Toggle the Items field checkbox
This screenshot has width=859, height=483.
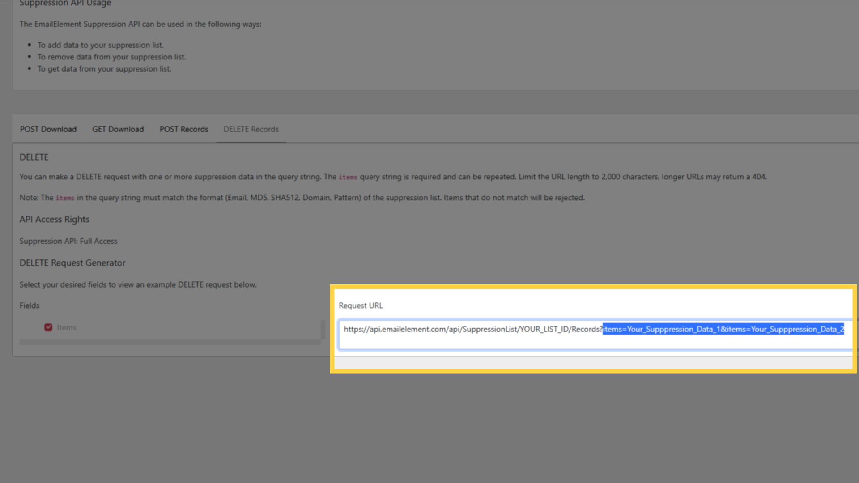pyautogui.click(x=48, y=327)
